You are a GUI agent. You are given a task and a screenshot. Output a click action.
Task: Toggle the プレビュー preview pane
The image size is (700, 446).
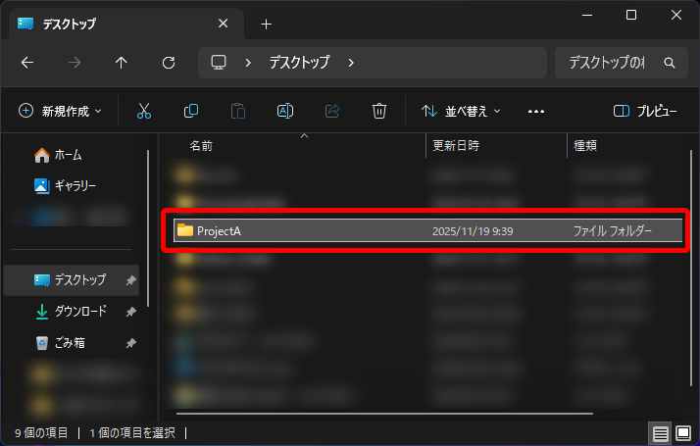tap(645, 111)
